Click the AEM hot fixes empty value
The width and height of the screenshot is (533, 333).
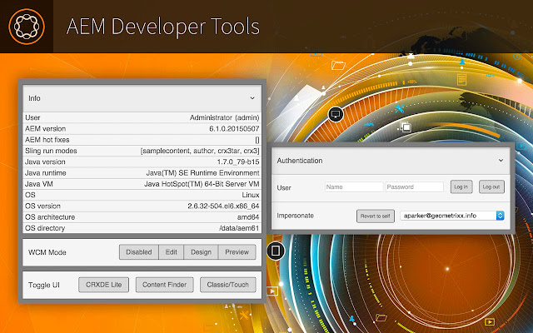(257, 140)
